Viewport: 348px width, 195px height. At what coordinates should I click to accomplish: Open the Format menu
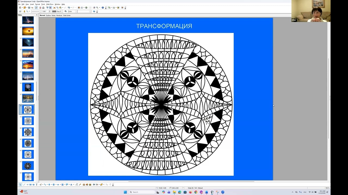point(38,4)
